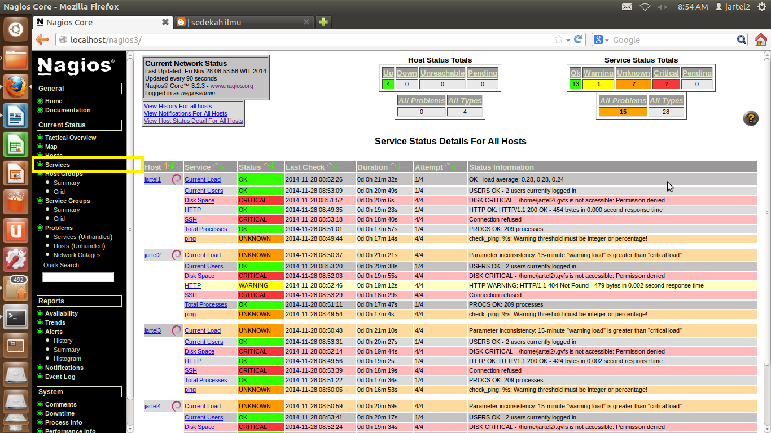Open a new tab with the green plus

[x=323, y=23]
